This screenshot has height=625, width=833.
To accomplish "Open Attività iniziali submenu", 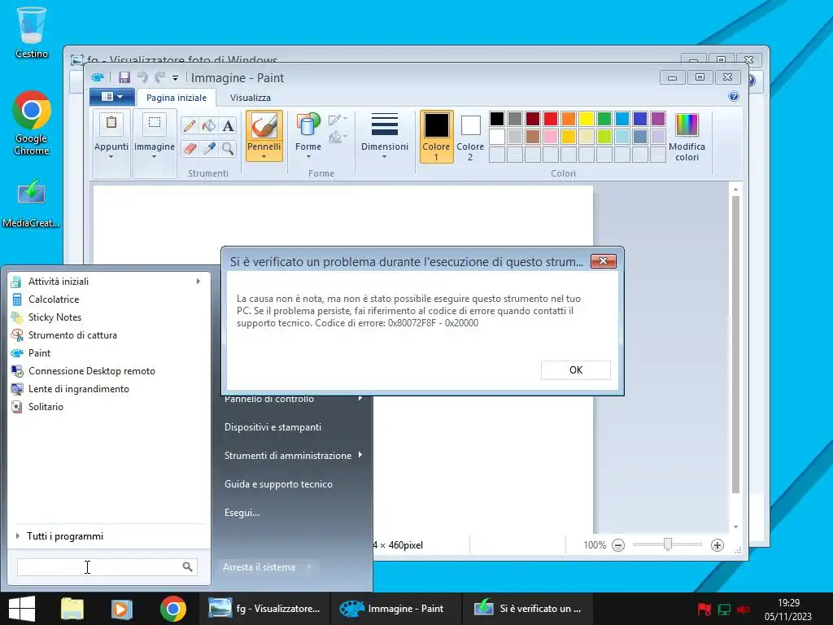I will tap(110, 281).
